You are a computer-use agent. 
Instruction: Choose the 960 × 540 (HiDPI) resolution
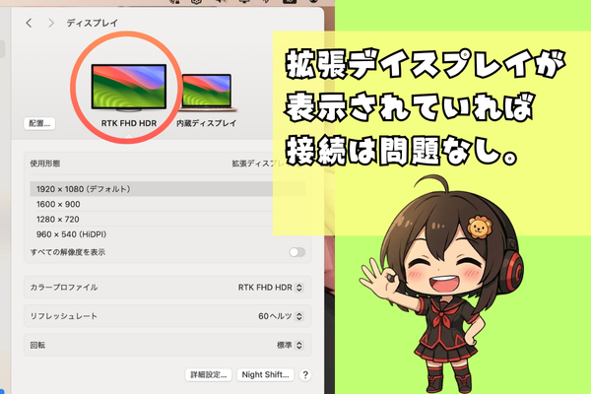click(167, 234)
